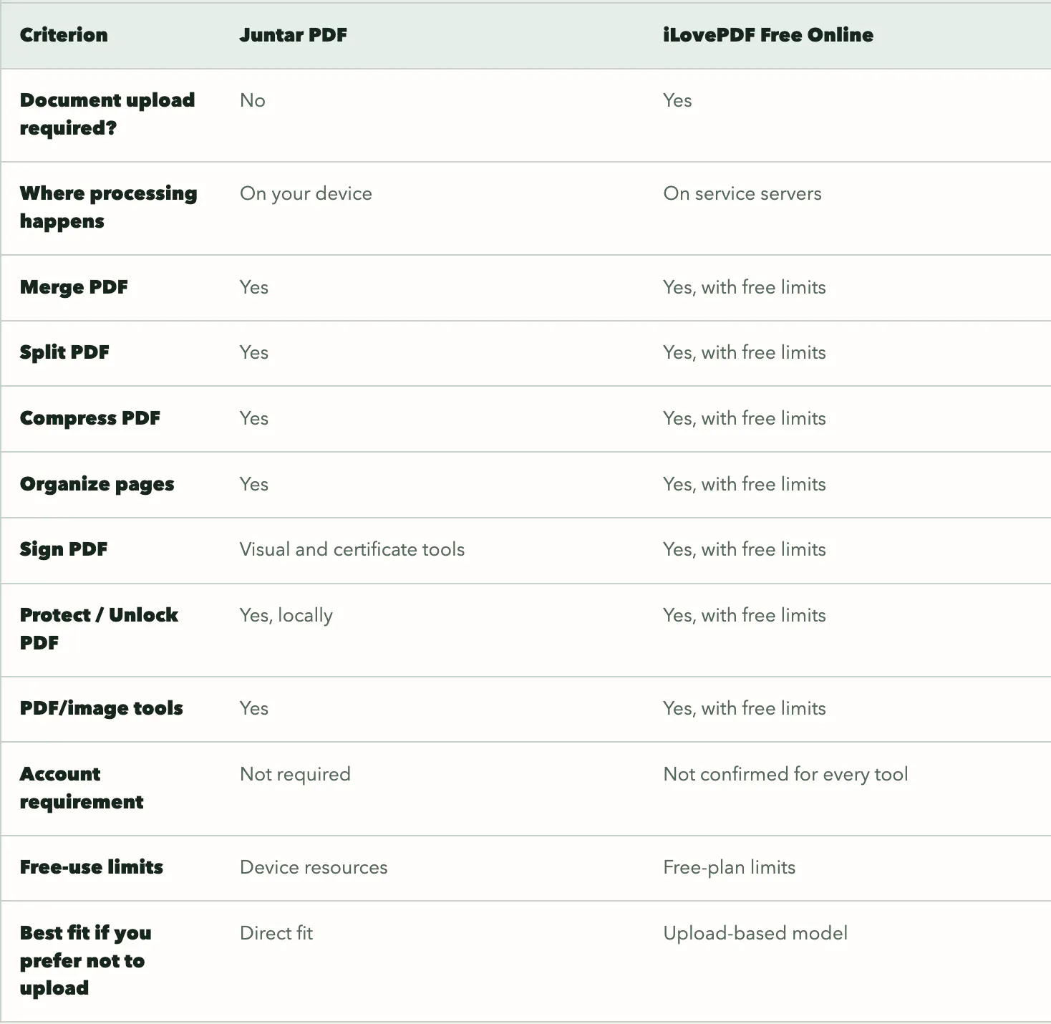1051x1024 pixels.
Task: Click Juntar PDF's "Yes" in Merge PDF row
Action: coord(254,287)
